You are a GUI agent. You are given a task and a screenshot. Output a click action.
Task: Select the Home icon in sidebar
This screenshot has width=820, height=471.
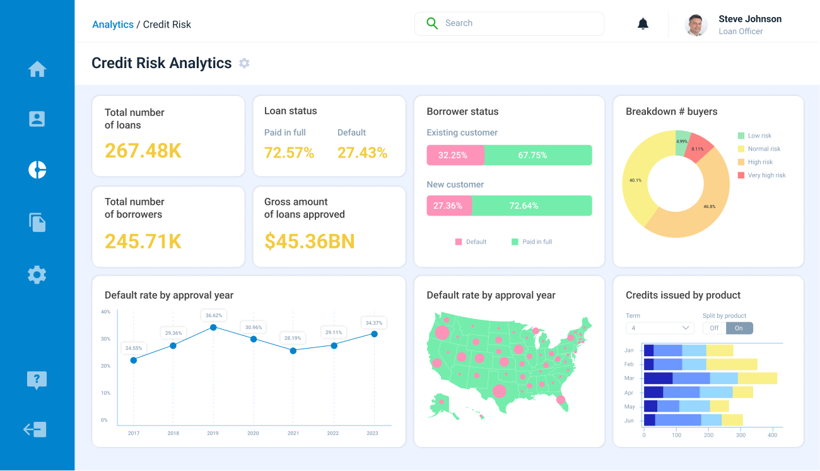coord(37,69)
